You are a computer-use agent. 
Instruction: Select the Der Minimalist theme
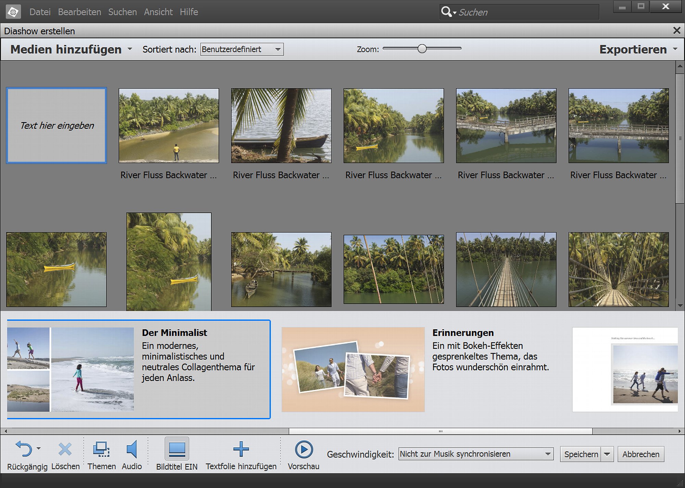(139, 369)
